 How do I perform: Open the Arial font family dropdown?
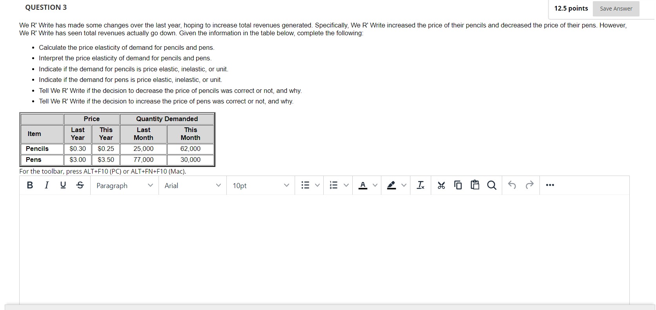pyautogui.click(x=193, y=185)
